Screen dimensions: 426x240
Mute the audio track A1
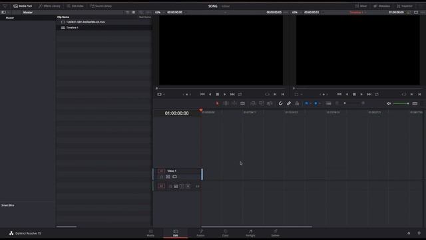tap(188, 186)
